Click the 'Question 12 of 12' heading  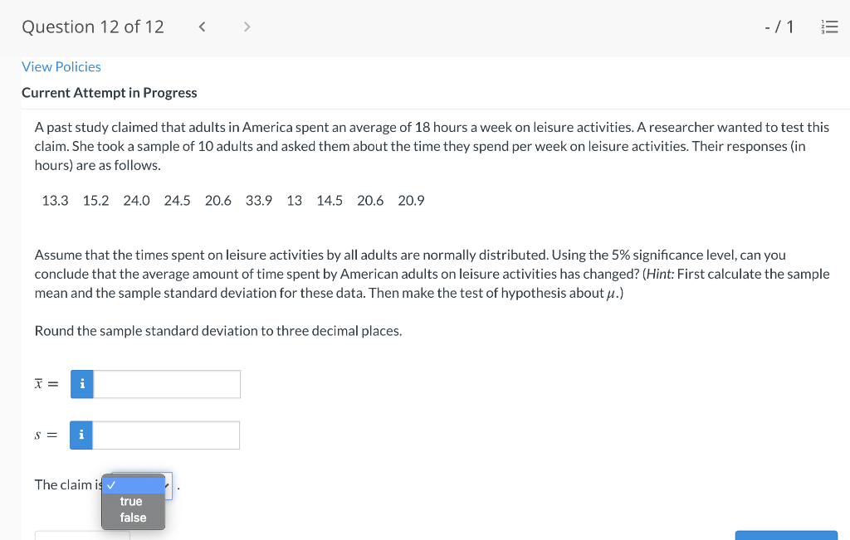coord(93,27)
